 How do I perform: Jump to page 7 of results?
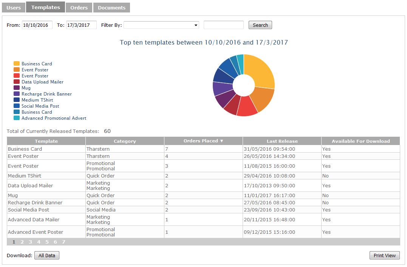pos(63,242)
